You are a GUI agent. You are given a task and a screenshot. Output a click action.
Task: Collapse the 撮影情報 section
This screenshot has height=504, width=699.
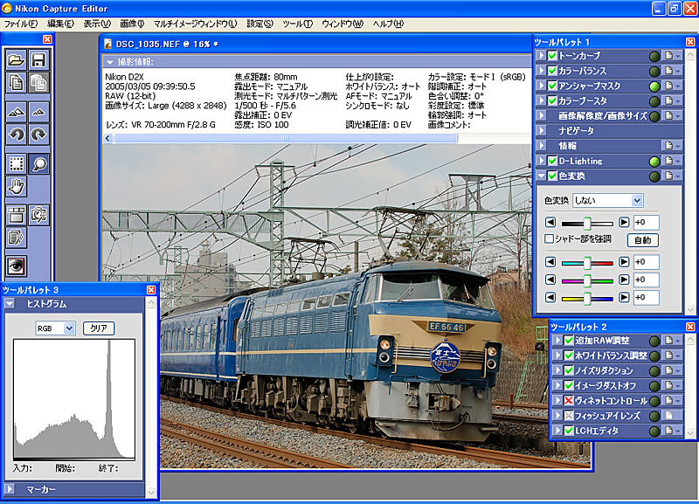click(x=110, y=62)
